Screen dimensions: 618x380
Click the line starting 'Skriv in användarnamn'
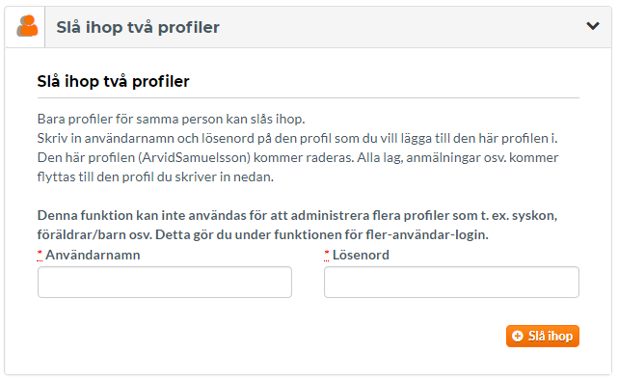tap(298, 138)
